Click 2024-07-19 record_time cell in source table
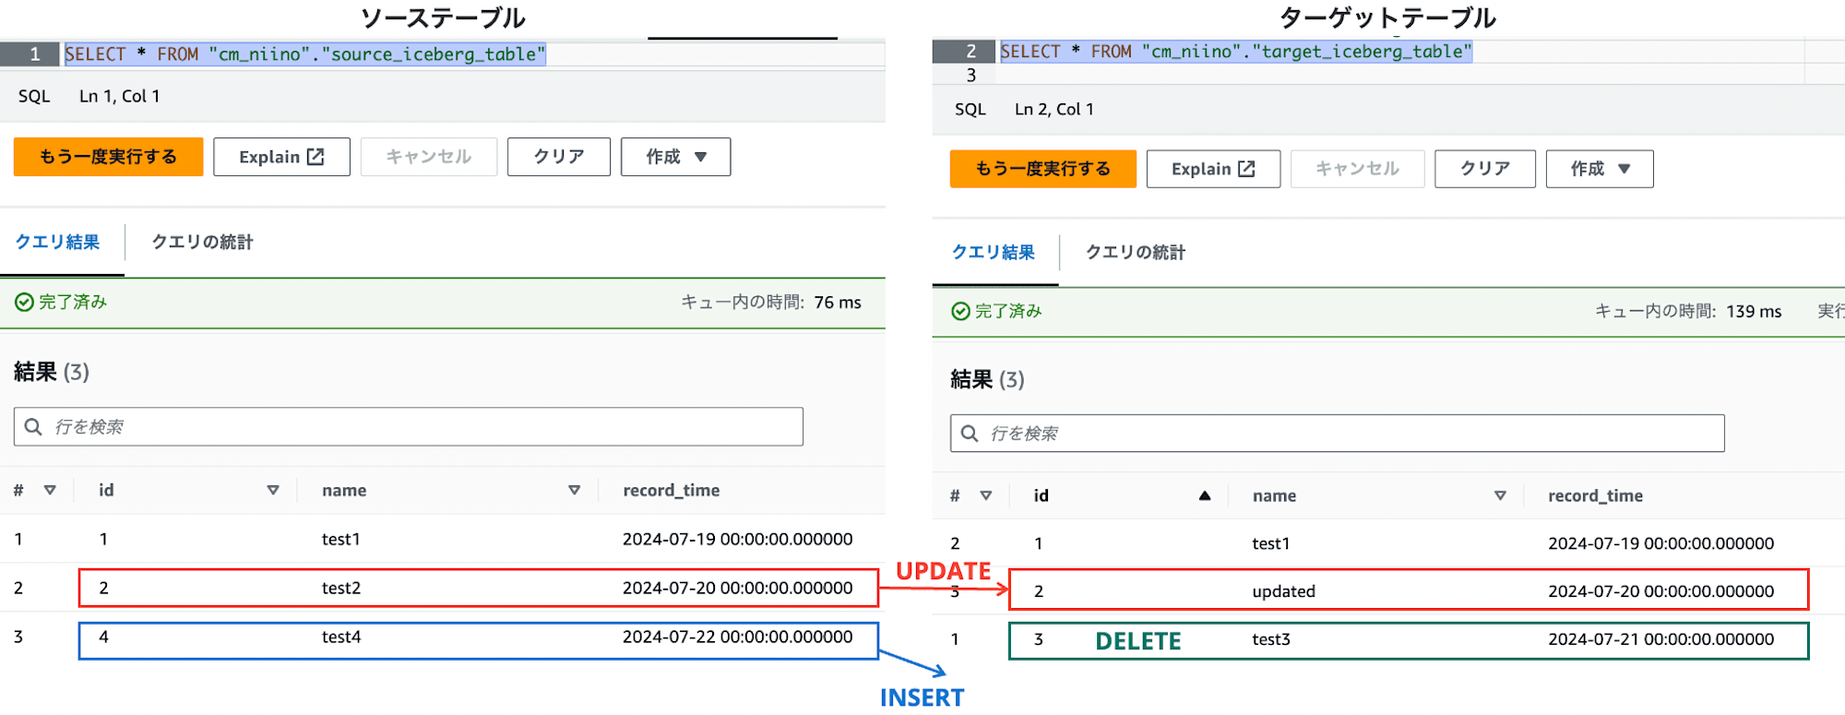The height and width of the screenshot is (715, 1845). click(x=737, y=539)
